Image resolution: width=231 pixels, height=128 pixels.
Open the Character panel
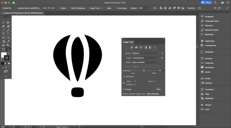pyautogui.click(x=209, y=25)
